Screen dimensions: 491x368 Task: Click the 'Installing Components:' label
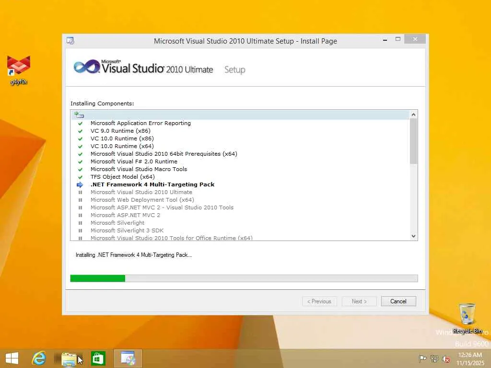(102, 103)
